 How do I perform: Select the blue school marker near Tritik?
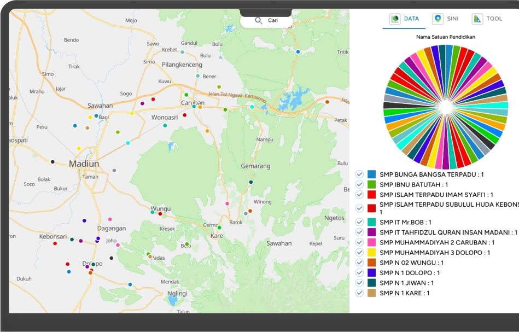point(298,52)
